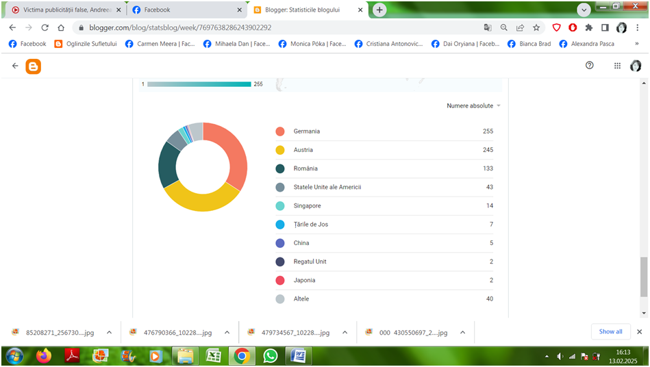The width and height of the screenshot is (650, 367).
Task: Click the translate page icon in address bar
Action: click(488, 27)
